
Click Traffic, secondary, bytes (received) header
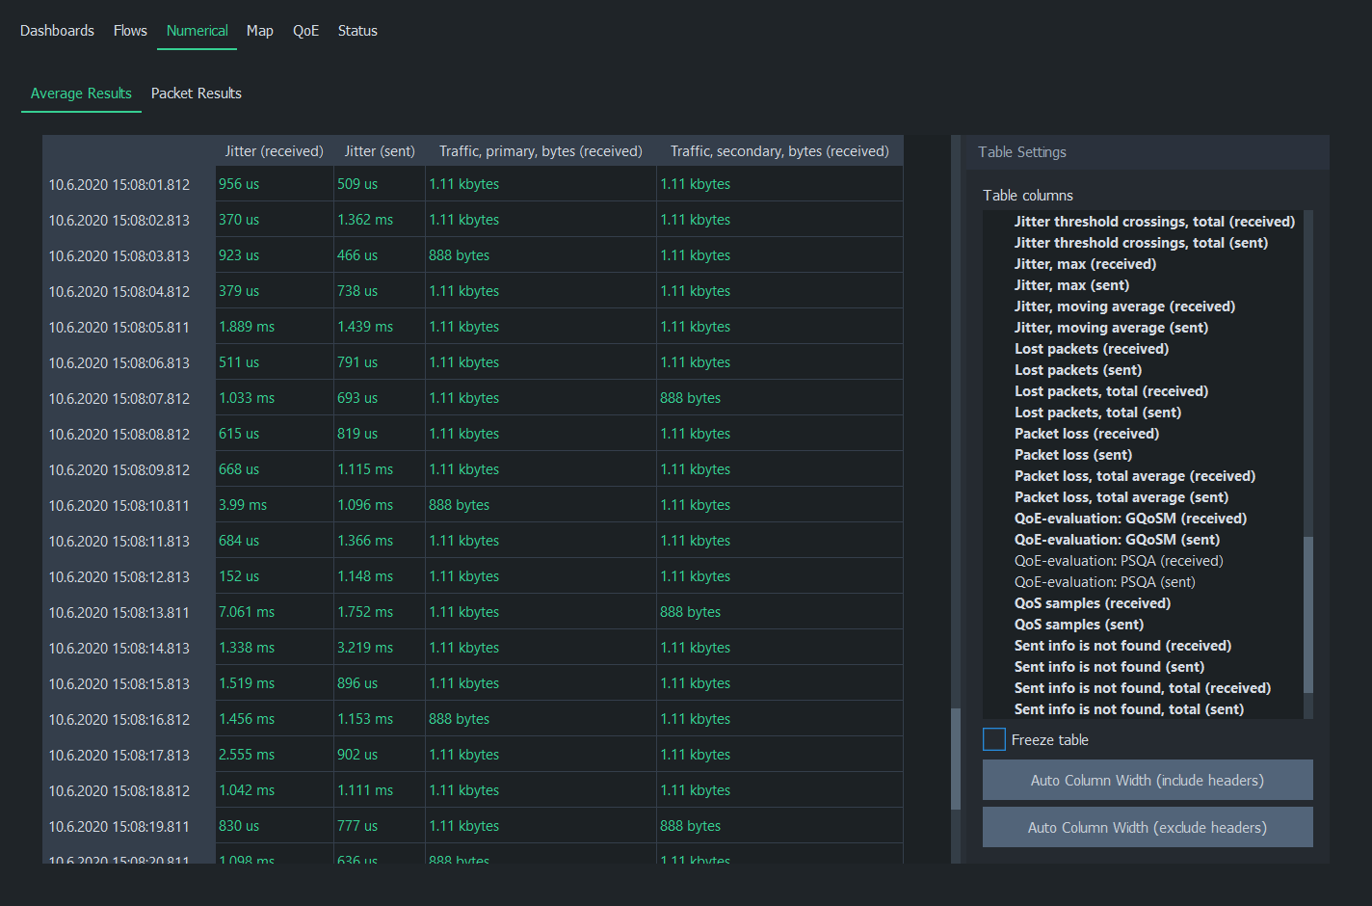(779, 151)
